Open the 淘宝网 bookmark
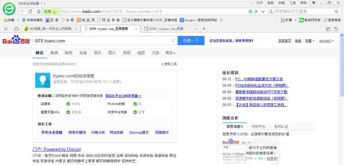The height and width of the screenshot is (165, 344). pyautogui.click(x=86, y=20)
